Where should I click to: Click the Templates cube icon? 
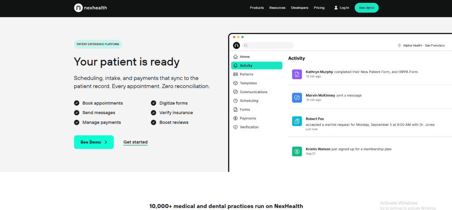point(235,83)
